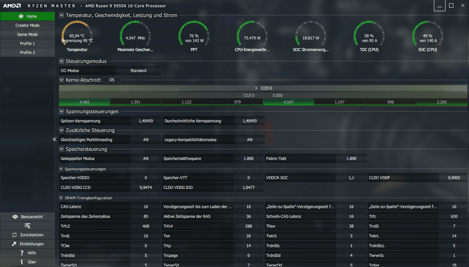Viewport: 469px width, 267px height.
Task: Click Speichertaktfrequenz value 1.800
Action: point(249,158)
